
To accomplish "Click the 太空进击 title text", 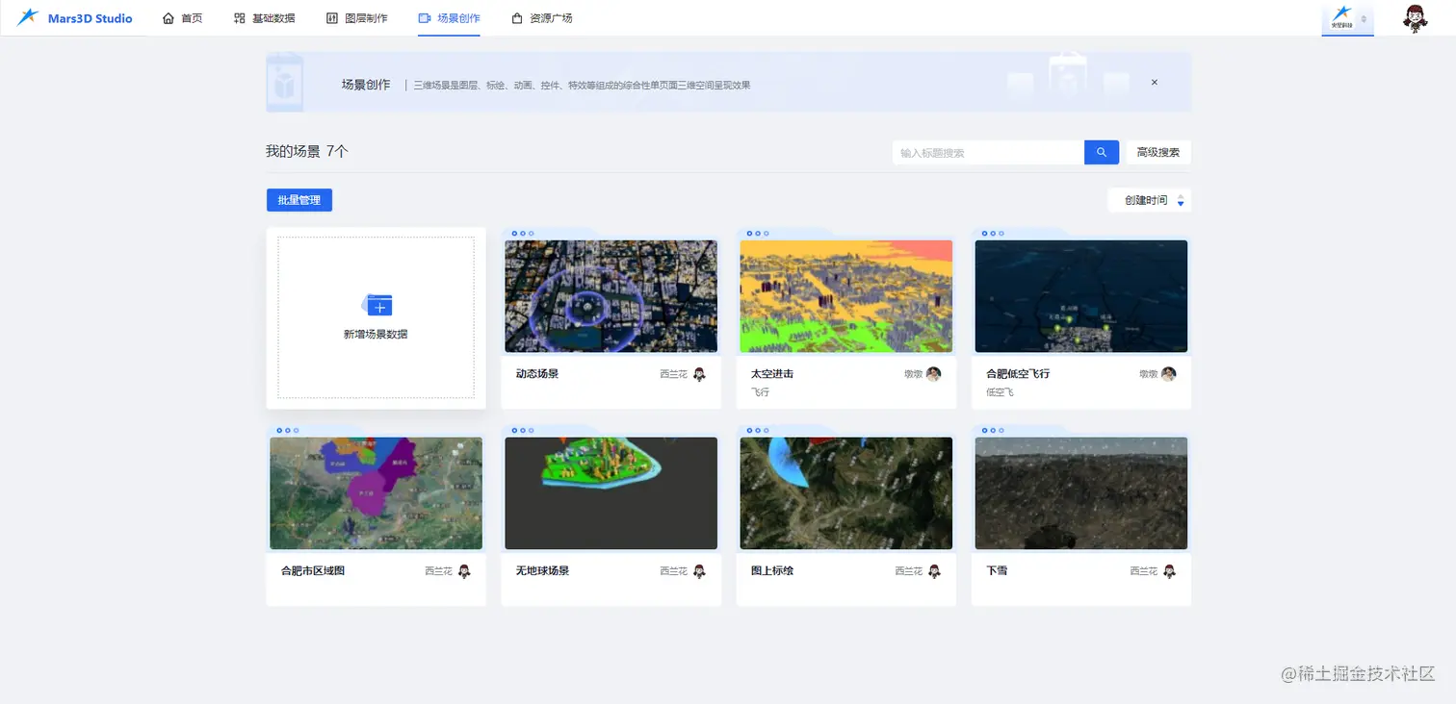I will 772,373.
